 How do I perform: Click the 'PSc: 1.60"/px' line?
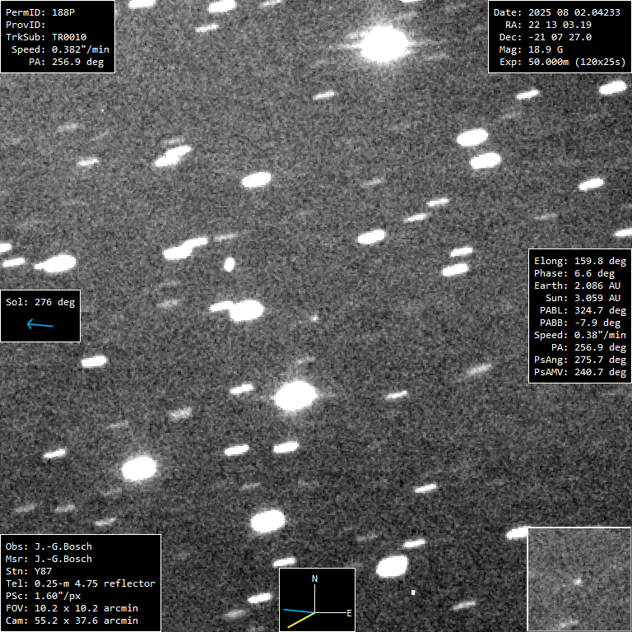(x=43, y=596)
